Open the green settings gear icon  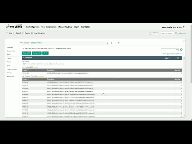tap(181, 49)
